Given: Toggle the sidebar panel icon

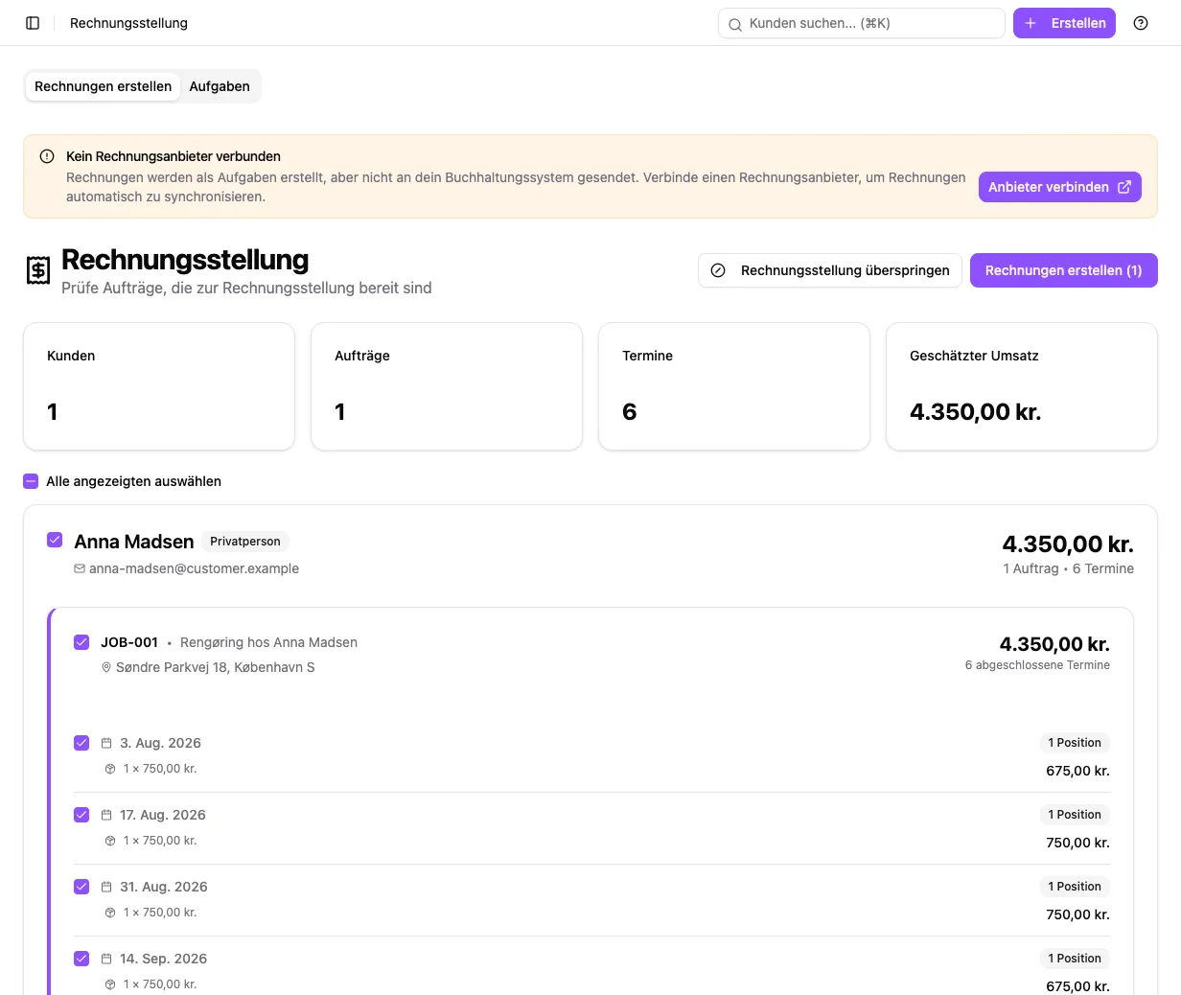Looking at the screenshot, I should coord(33,23).
